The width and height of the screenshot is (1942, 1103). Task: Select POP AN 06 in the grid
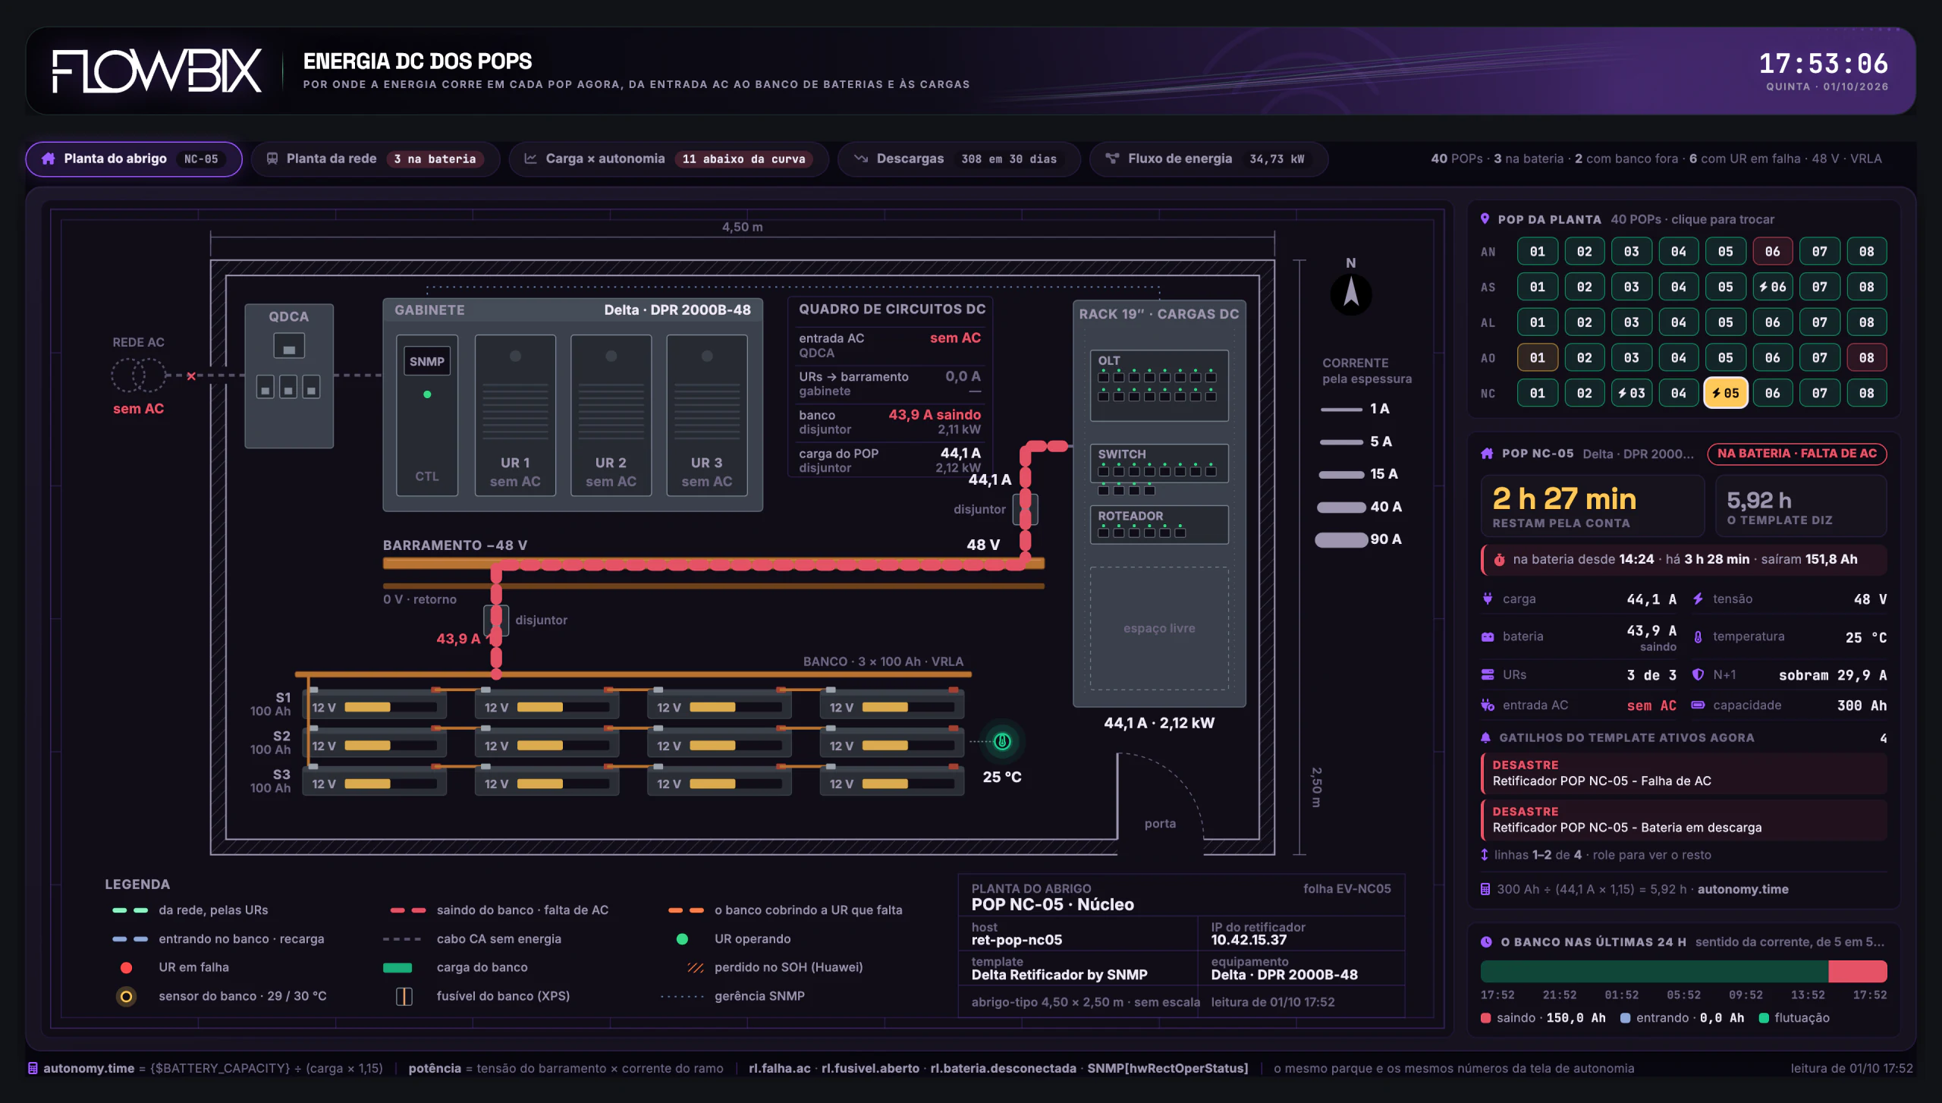(x=1773, y=251)
